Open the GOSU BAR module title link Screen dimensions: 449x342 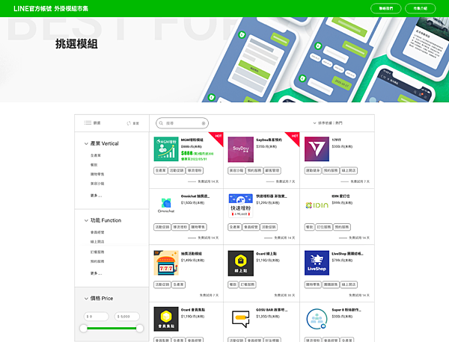point(272,310)
